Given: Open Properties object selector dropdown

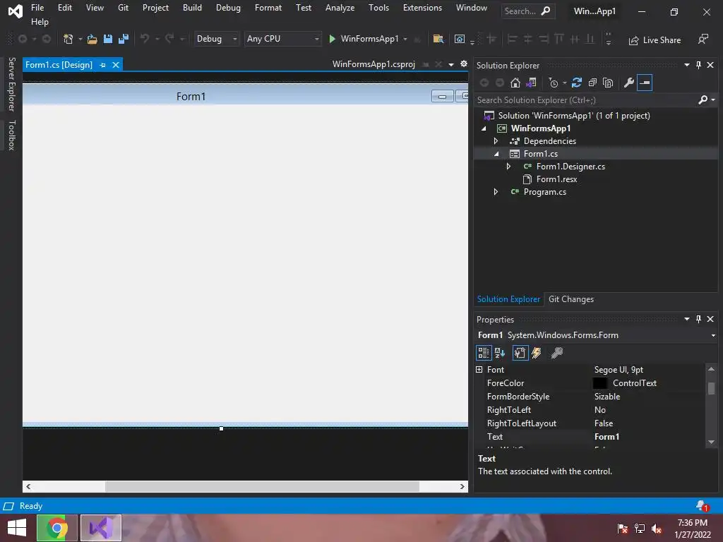Looking at the screenshot, I should (713, 335).
